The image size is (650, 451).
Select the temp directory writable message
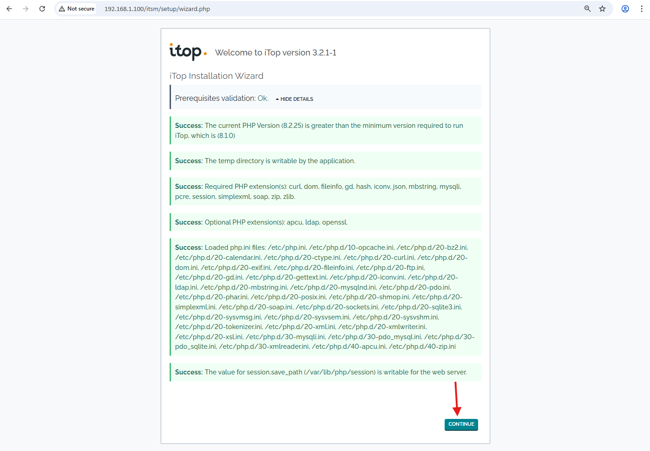point(325,161)
